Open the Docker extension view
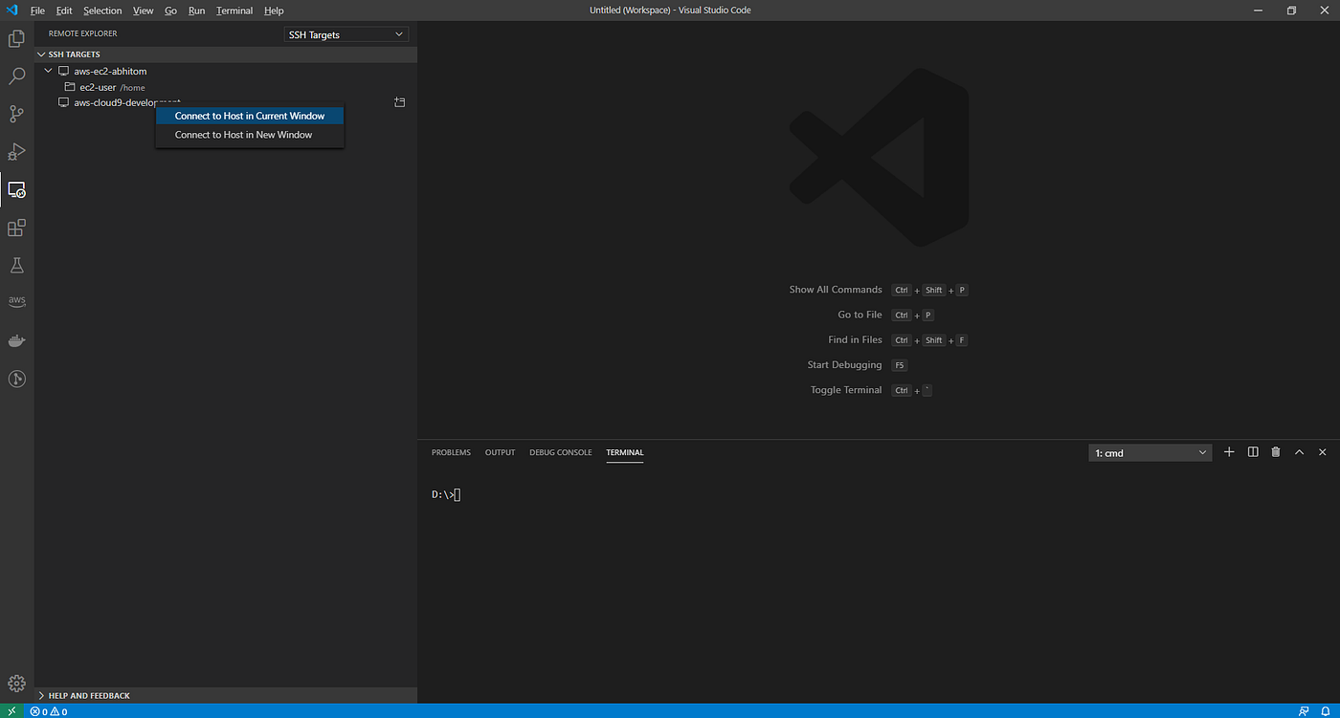This screenshot has width=1340, height=718. pos(16,339)
